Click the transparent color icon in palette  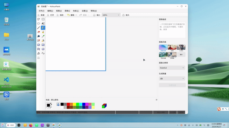click(58, 104)
